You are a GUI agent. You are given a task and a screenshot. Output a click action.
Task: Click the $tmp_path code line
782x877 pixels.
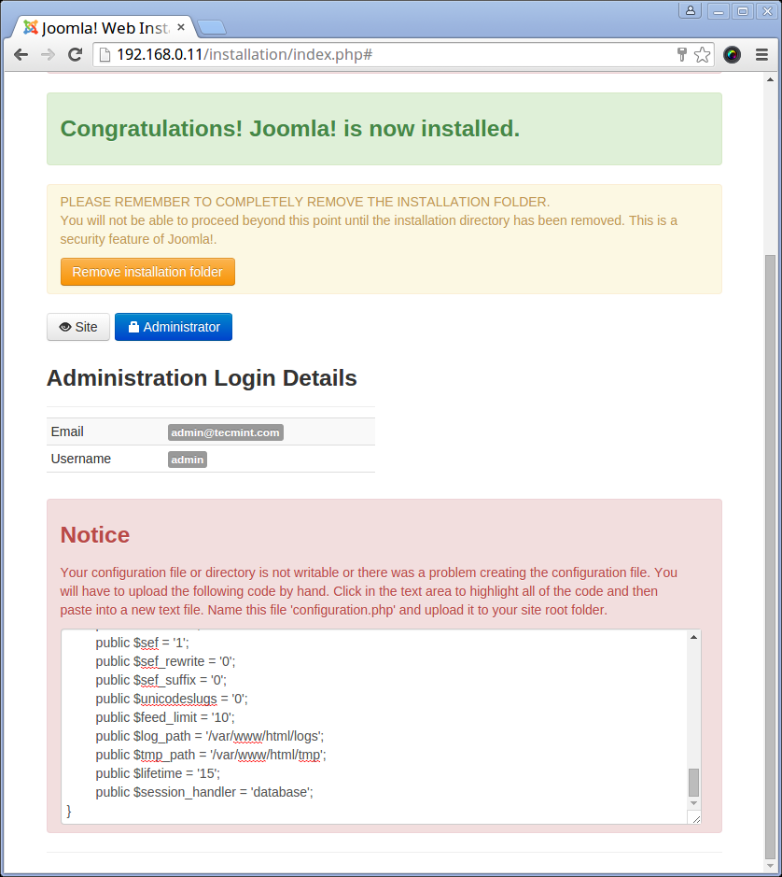coord(211,755)
